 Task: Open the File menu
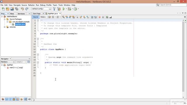2,5
